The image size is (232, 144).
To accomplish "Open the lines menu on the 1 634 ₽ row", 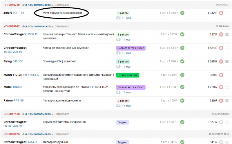I will (227, 48).
